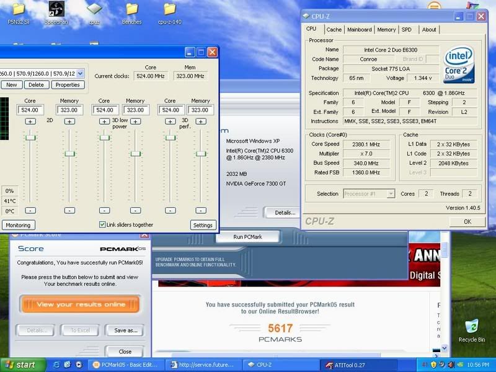
Task: Click the volume speaker tray icon
Action: point(451,365)
